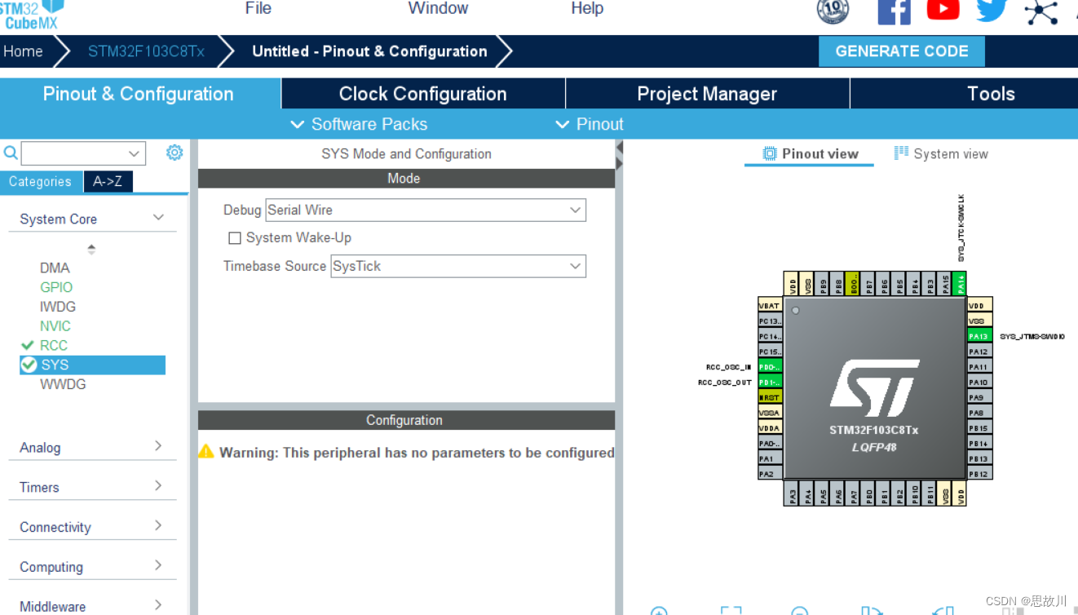Enable the System Wake-Up checkbox
1078x615 pixels.
pyautogui.click(x=235, y=238)
